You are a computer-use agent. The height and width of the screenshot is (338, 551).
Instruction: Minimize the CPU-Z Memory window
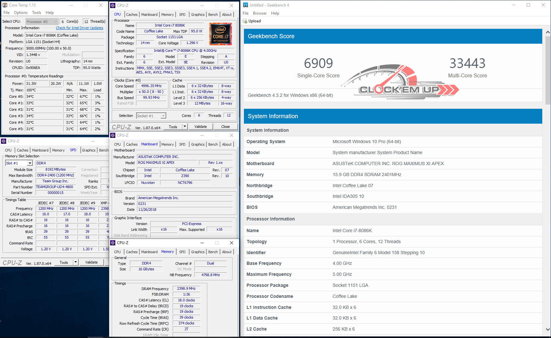(202, 243)
